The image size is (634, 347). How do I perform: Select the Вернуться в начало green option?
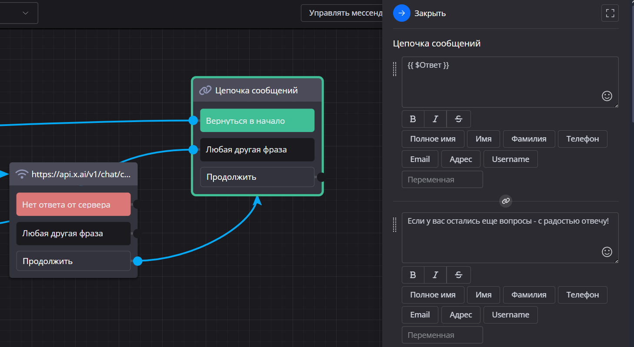257,121
